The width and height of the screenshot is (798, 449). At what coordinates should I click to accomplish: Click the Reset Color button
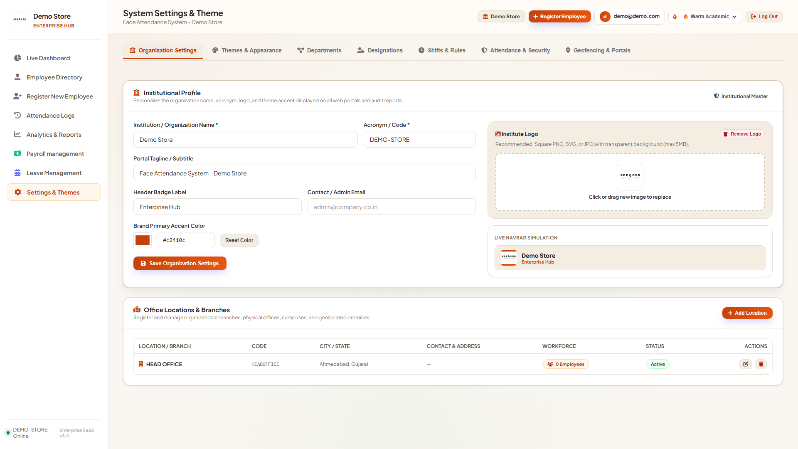(x=239, y=240)
